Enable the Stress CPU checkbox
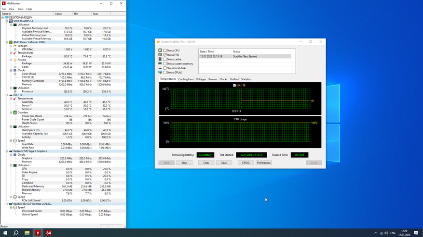This screenshot has height=237, width=423. pyautogui.click(x=165, y=50)
